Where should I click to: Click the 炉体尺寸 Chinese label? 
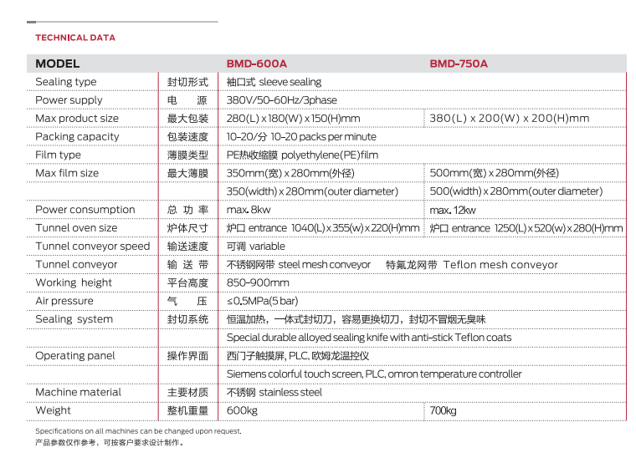click(187, 228)
